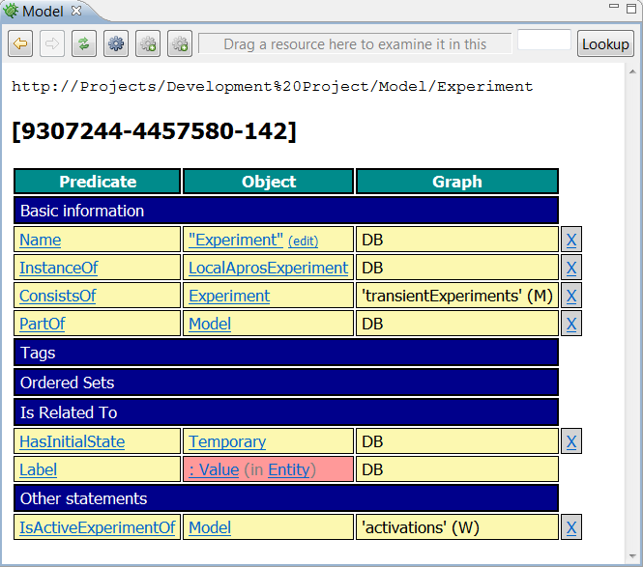Click the back navigation arrow icon
This screenshot has height=567, width=643.
(x=20, y=43)
